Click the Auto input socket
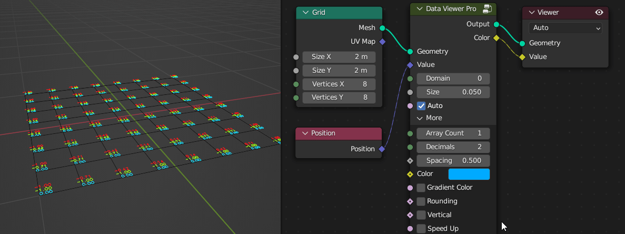 [x=410, y=105]
